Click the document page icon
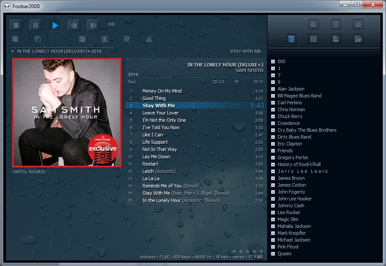The height and width of the screenshot is (266, 386). pyautogui.click(x=335, y=39)
